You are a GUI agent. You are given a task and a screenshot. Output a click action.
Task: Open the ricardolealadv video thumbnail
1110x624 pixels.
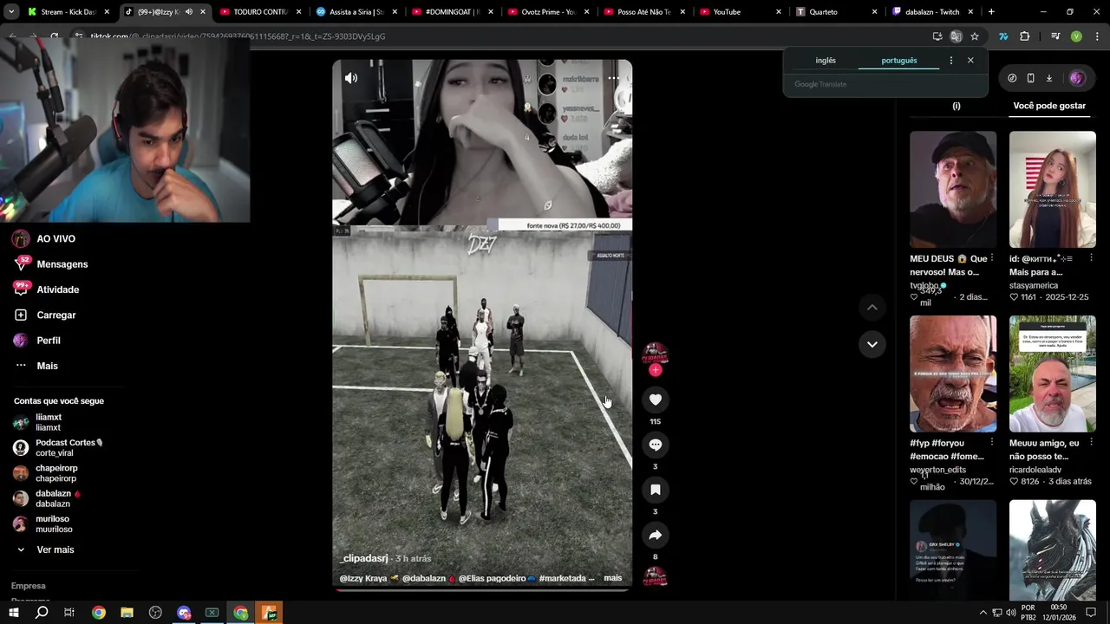[x=1052, y=374]
